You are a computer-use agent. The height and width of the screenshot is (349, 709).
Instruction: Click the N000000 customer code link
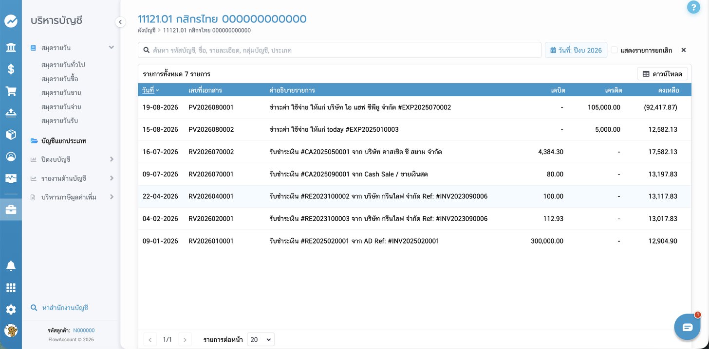[84, 331]
